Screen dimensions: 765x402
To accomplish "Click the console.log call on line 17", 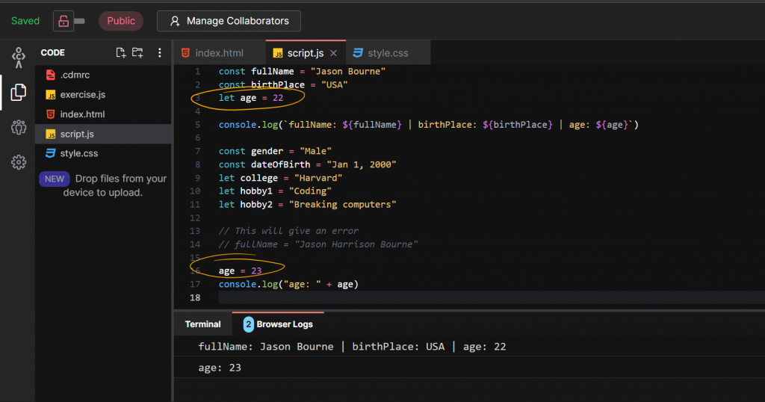I will click(x=288, y=285).
